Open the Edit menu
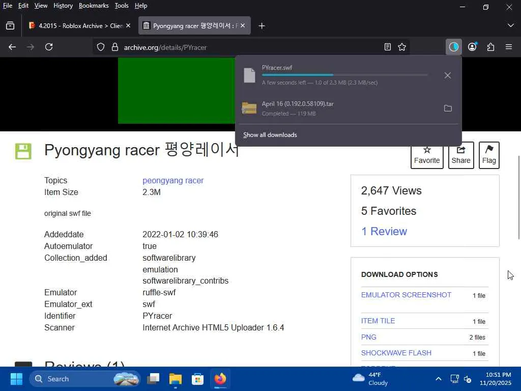Image resolution: width=521 pixels, height=391 pixels. click(x=23, y=6)
